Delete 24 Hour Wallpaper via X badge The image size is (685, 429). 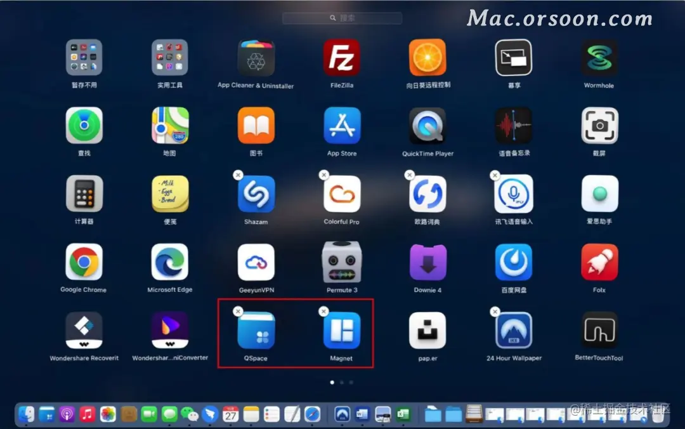click(x=495, y=311)
